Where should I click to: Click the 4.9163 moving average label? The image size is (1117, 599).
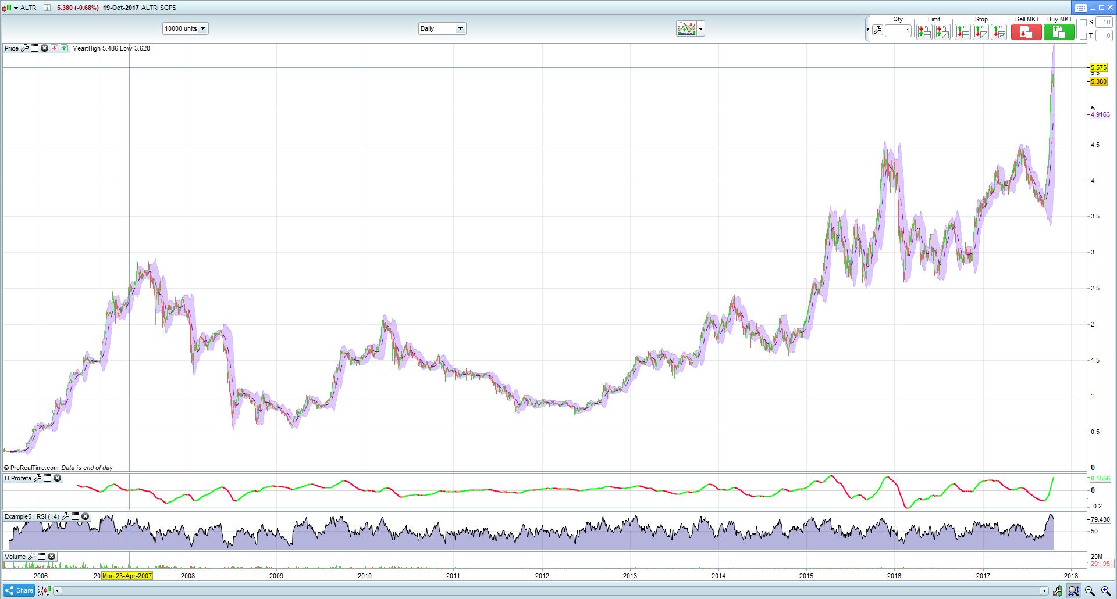click(x=1100, y=114)
